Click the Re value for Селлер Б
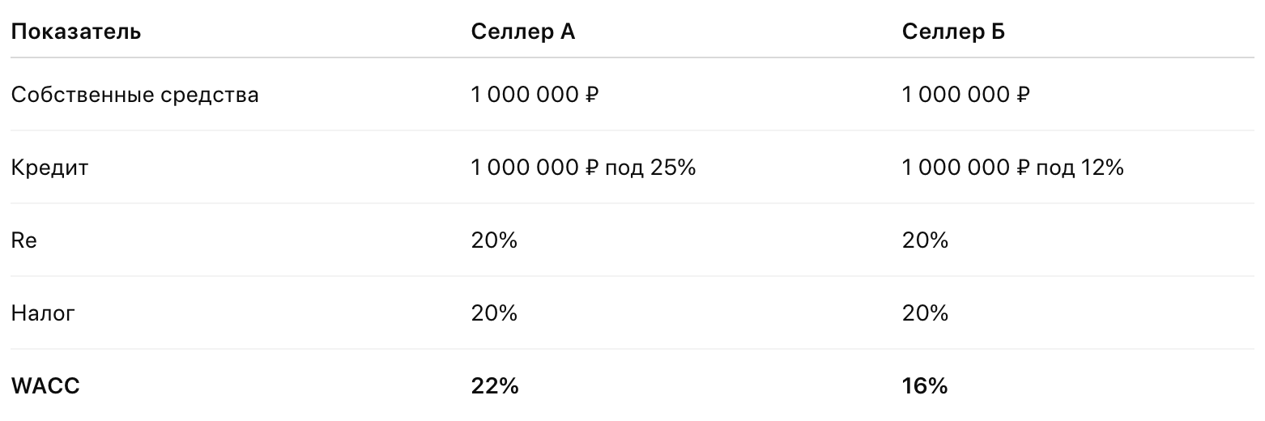Viewport: 1265px width, 421px height. click(925, 240)
